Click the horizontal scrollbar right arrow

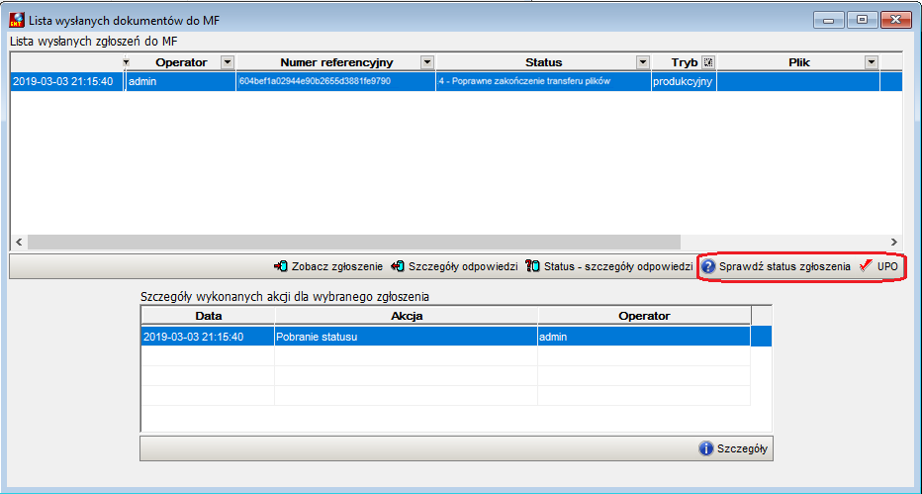point(893,242)
